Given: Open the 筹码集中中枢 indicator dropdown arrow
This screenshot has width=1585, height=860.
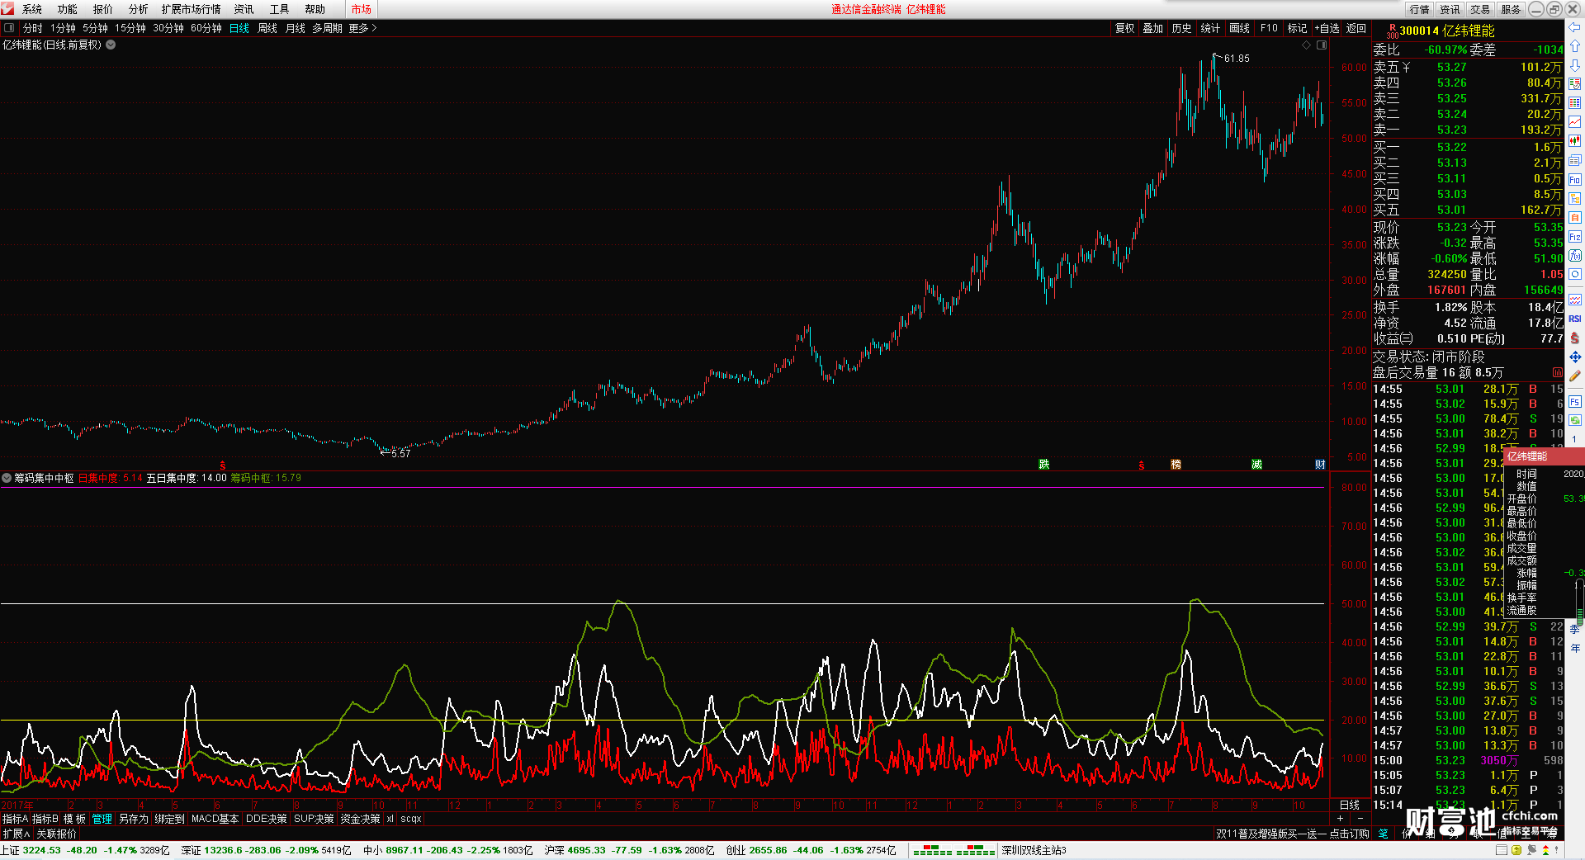Looking at the screenshot, I should pos(7,478).
